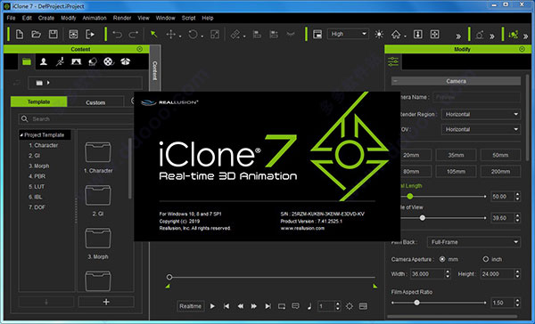Image resolution: width=535 pixels, height=324 pixels.
Task: Collapse the Project Template tree node
Action: coord(21,135)
